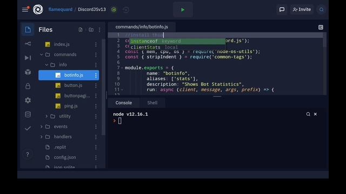Open the flamequard profile link
Image resolution: width=346 pixels, height=194 pixels.
60,10
